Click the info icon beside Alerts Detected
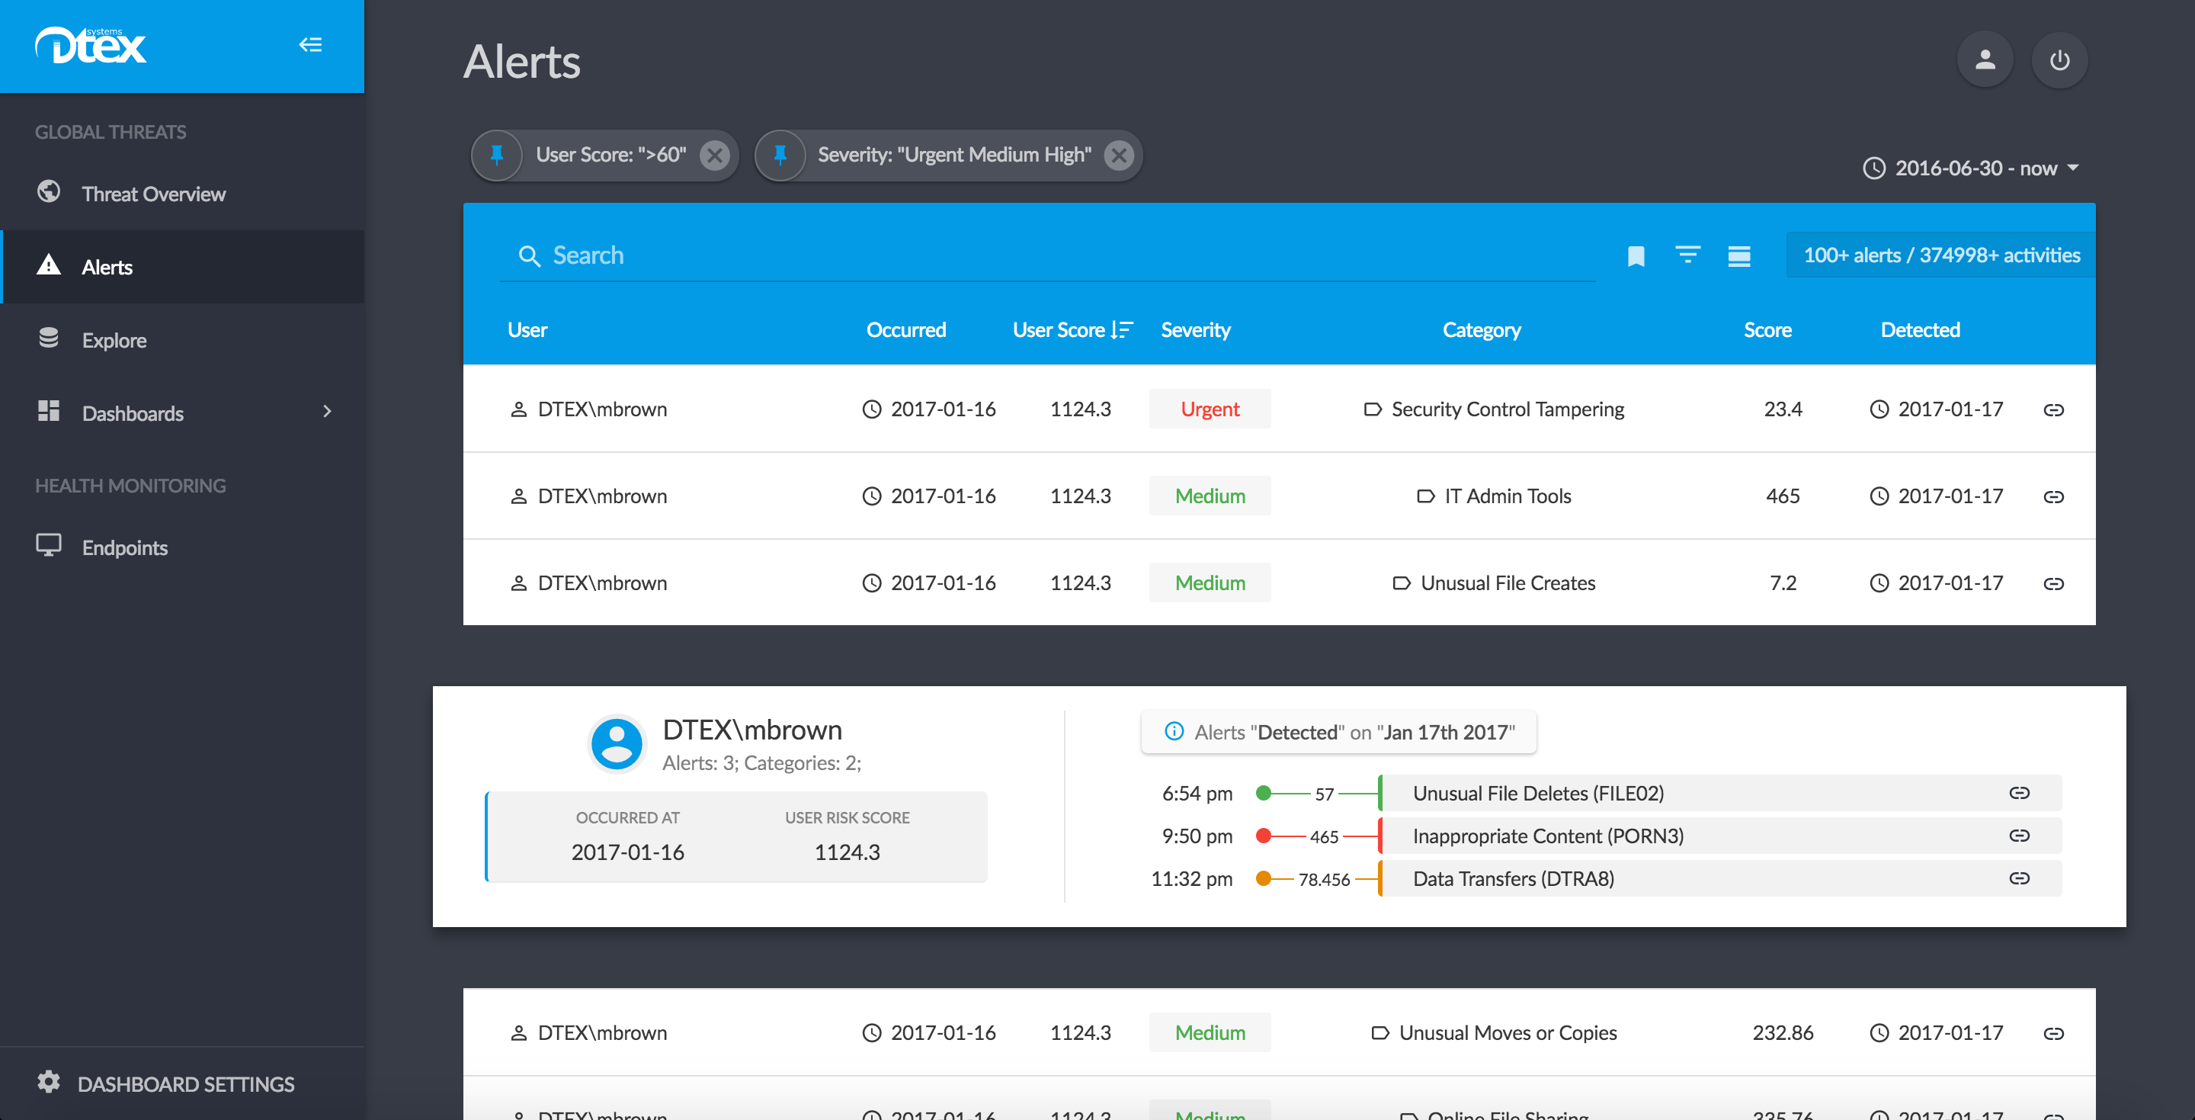The width and height of the screenshot is (2195, 1120). coord(1174,731)
